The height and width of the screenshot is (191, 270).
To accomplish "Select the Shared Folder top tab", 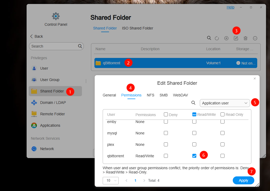I will click(x=105, y=28).
